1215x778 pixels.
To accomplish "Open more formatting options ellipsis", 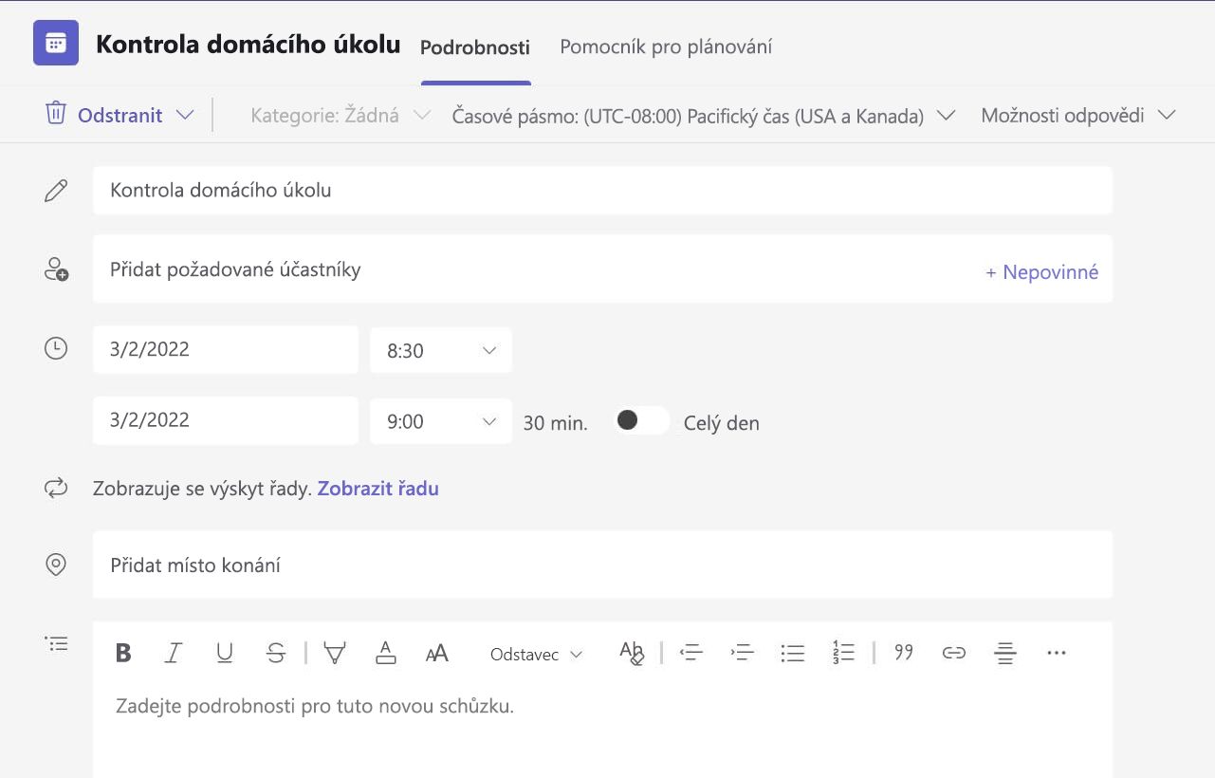I will [x=1057, y=653].
